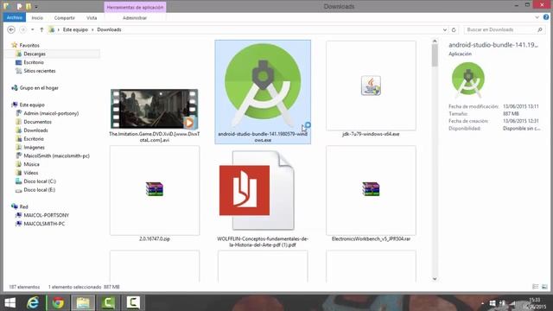This screenshot has width=553, height=311.
Task: Select the android-studio-bundle exe icon
Action: click(x=263, y=85)
